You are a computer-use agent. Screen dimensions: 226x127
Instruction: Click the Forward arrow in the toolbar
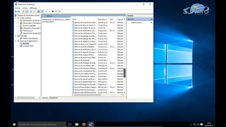19,12
